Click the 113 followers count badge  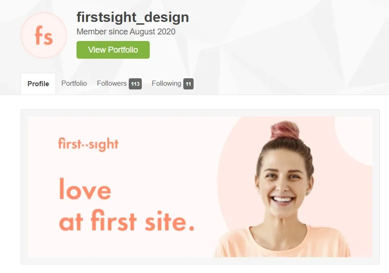click(135, 84)
